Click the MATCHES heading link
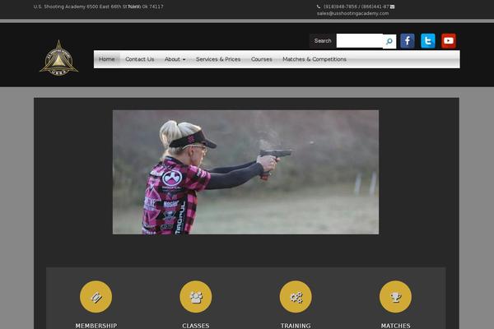494x329 pixels. pyautogui.click(x=395, y=326)
